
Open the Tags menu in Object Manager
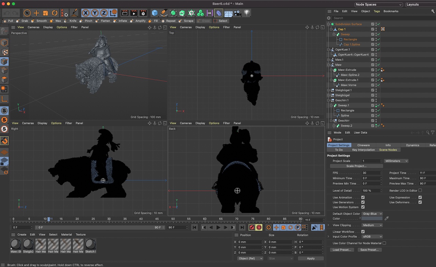point(376,11)
